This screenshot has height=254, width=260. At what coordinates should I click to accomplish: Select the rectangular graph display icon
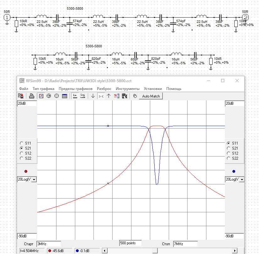click(41, 96)
